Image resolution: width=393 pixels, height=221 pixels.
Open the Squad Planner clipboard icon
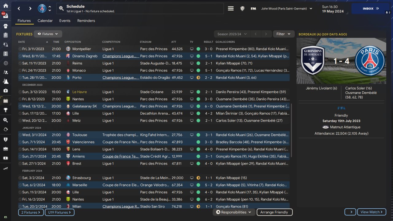click(6, 35)
